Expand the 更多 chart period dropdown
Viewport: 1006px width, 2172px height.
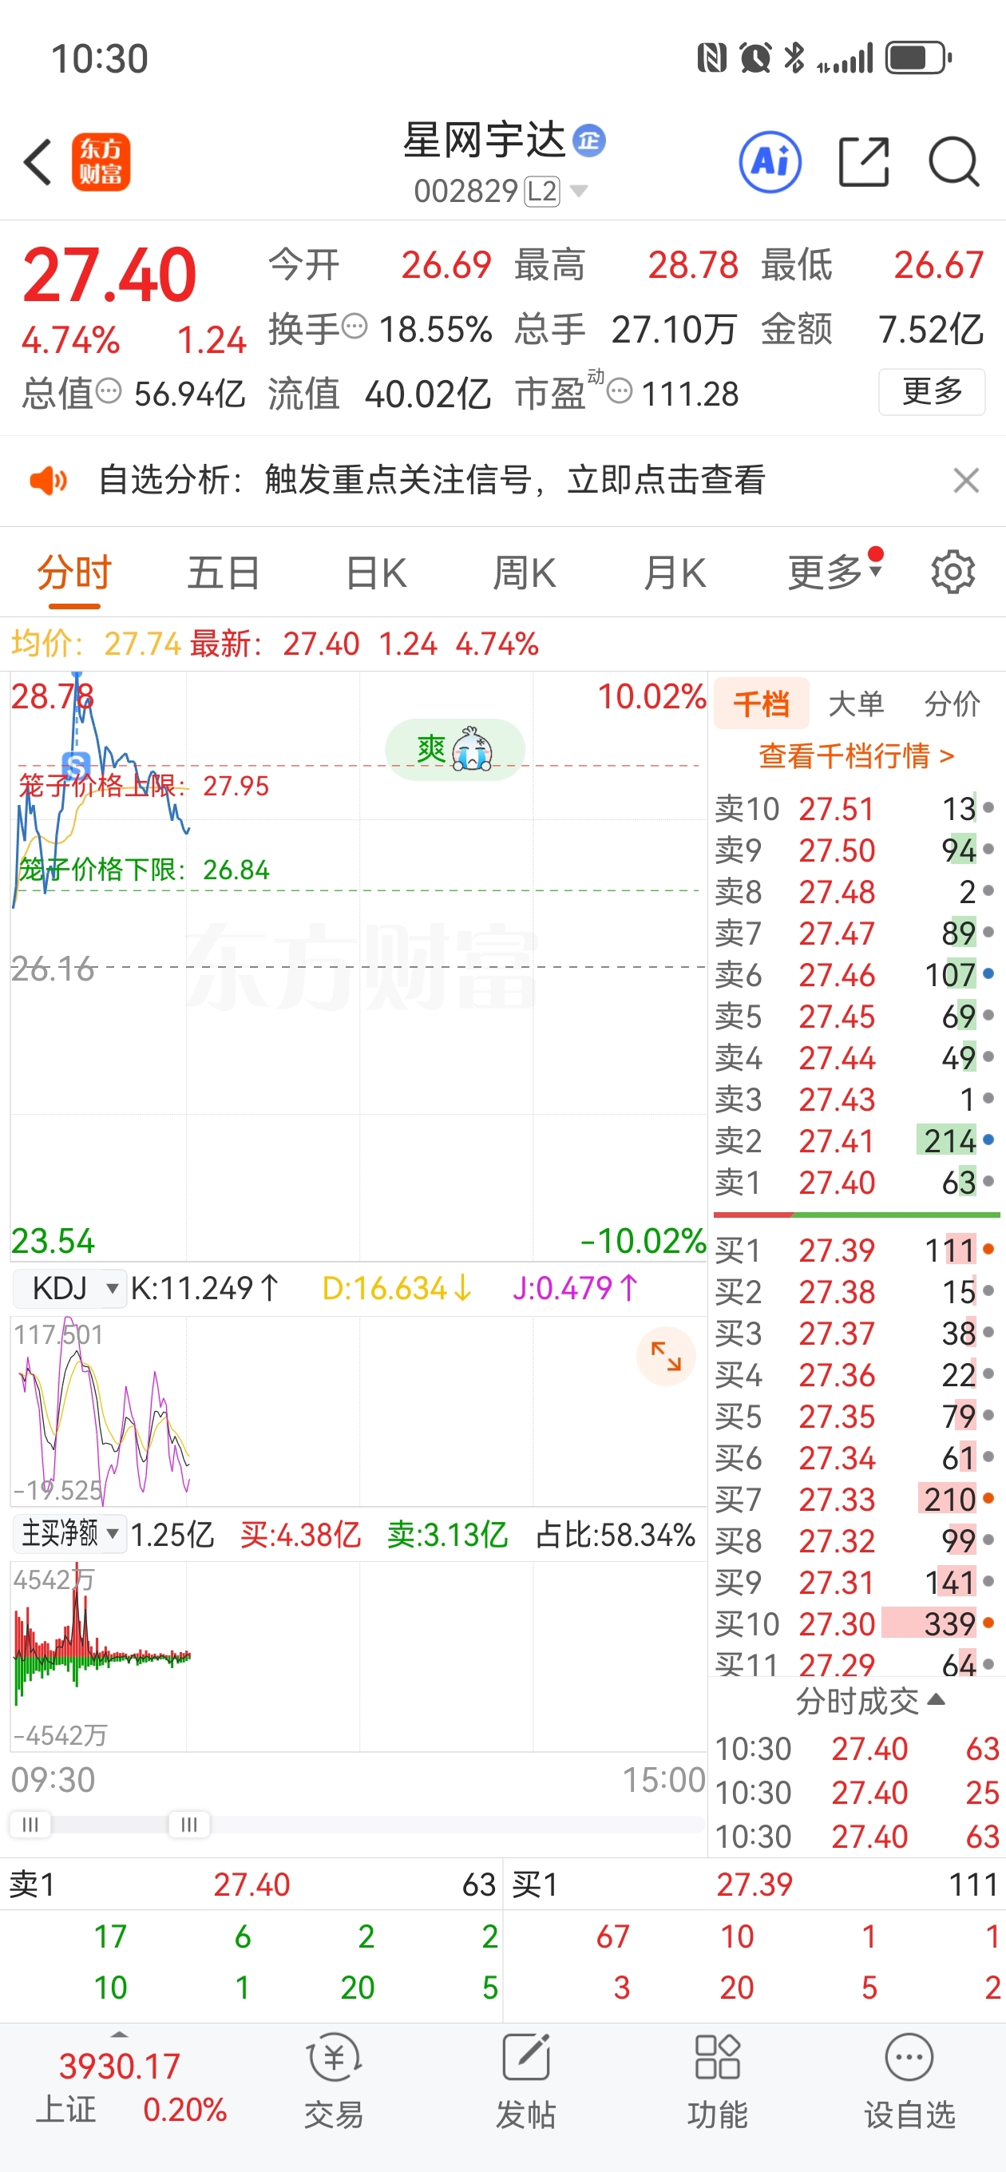coord(834,573)
